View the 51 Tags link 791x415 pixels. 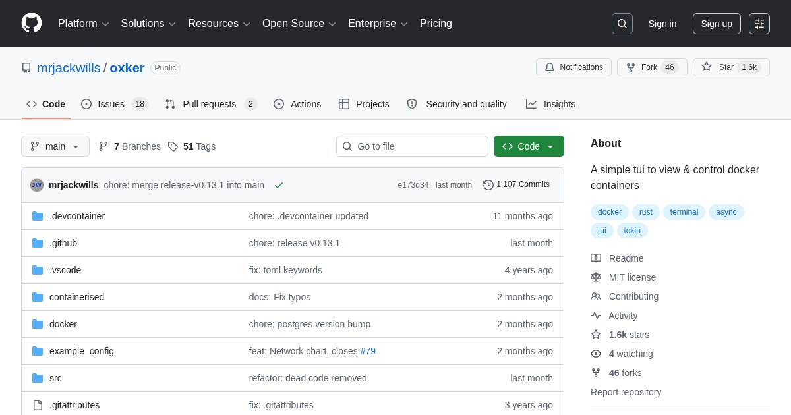[x=192, y=146]
